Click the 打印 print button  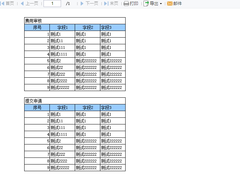click(131, 4)
